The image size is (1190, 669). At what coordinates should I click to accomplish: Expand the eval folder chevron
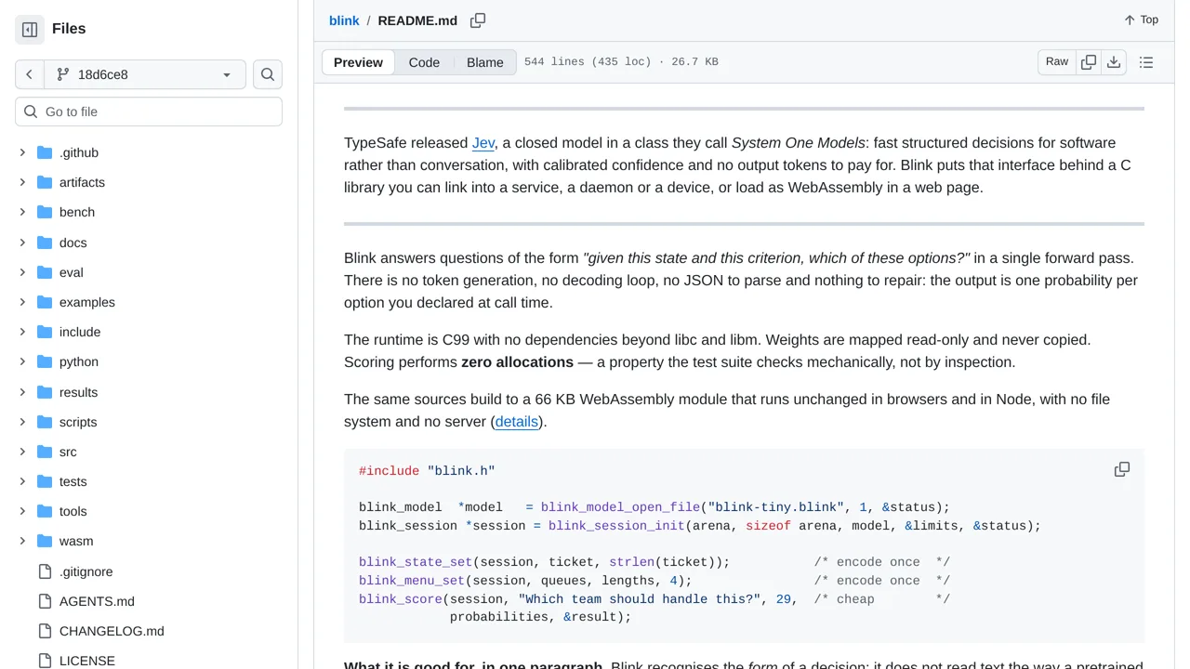[22, 272]
